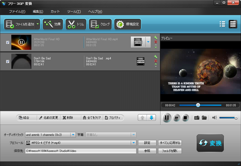This screenshot has width=241, height=166.
Task: Click Apply to All (すべてに応用する)
Action: coord(170,143)
